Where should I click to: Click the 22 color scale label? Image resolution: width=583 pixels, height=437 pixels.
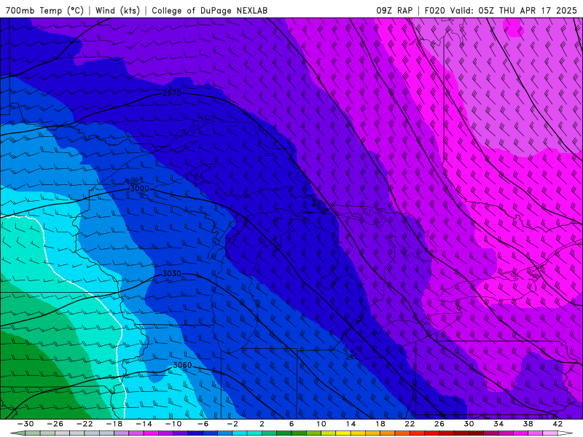410,424
